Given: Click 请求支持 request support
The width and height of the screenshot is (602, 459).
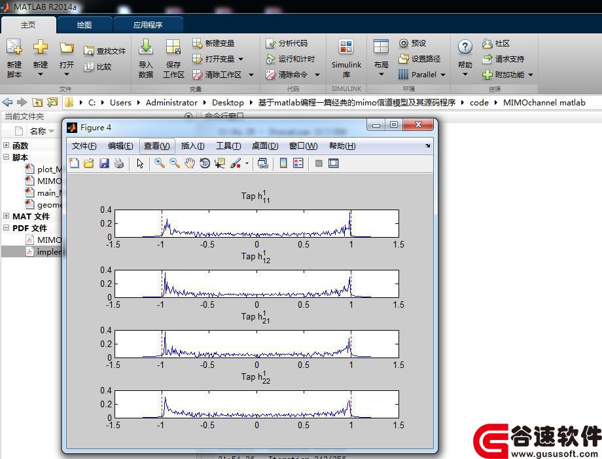Looking at the screenshot, I should tap(503, 59).
